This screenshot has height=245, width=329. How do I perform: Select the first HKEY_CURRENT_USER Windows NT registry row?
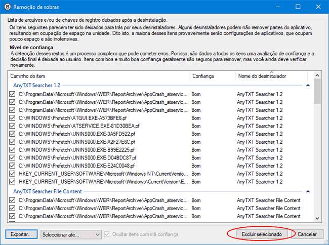click(x=101, y=173)
